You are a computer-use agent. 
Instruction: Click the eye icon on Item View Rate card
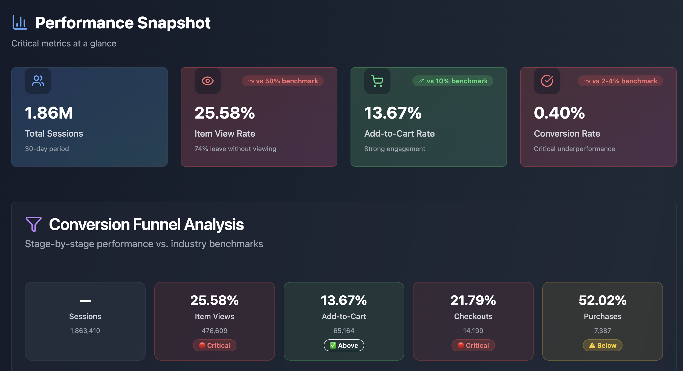(x=208, y=81)
